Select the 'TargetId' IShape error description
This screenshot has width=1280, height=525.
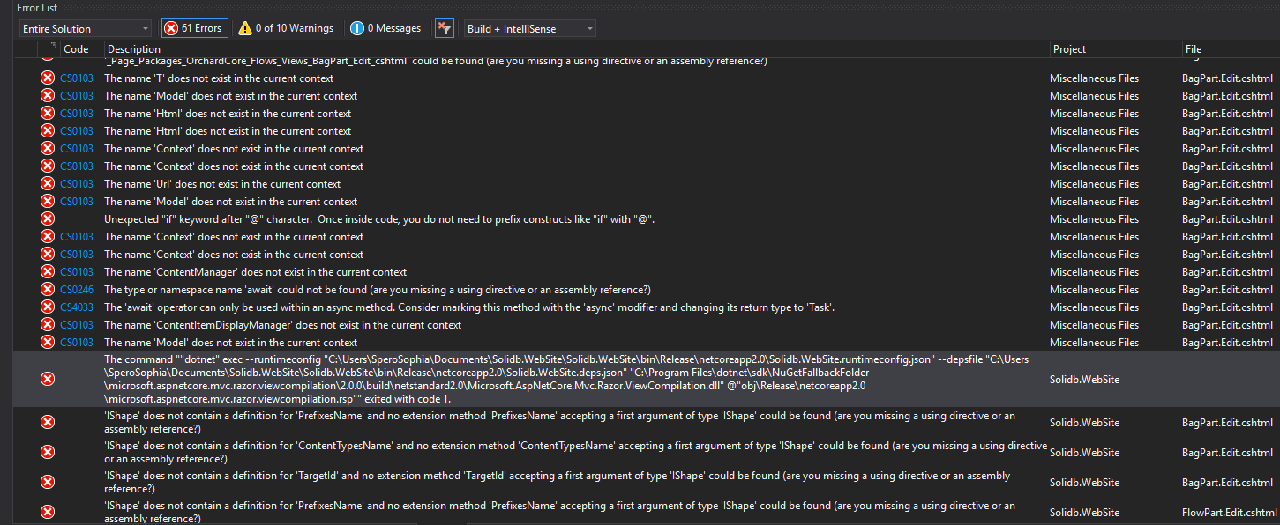pos(558,482)
